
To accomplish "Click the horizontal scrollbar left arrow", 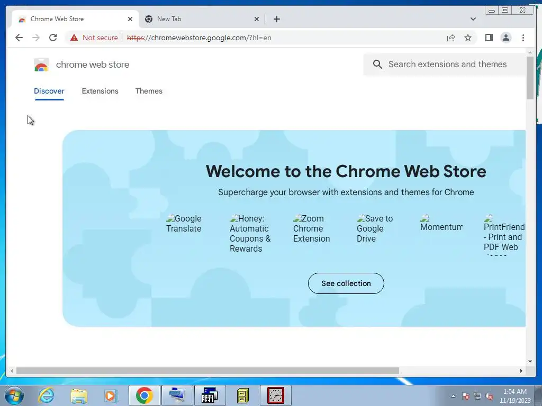I will pyautogui.click(x=12, y=371).
